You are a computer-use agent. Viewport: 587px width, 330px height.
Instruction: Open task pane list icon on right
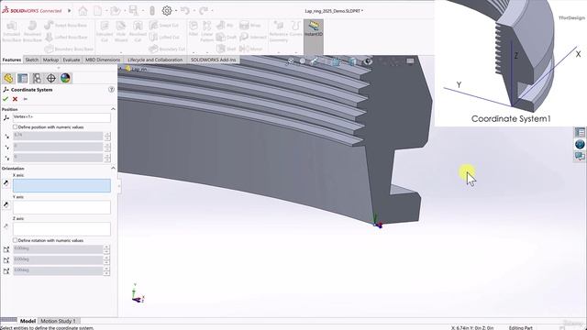click(x=580, y=132)
